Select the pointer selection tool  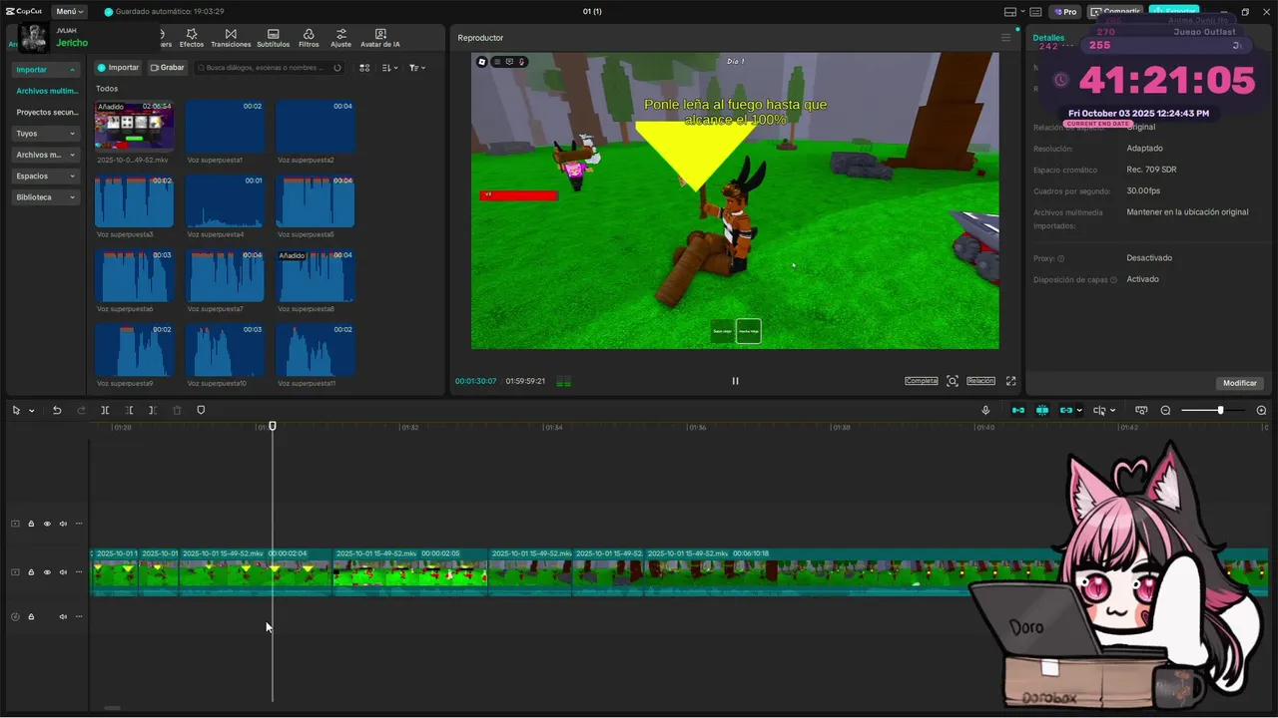[16, 410]
